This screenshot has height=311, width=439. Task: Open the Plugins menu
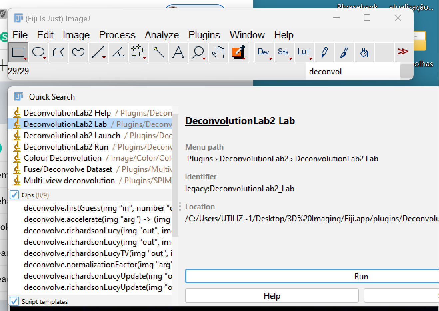[x=204, y=35]
